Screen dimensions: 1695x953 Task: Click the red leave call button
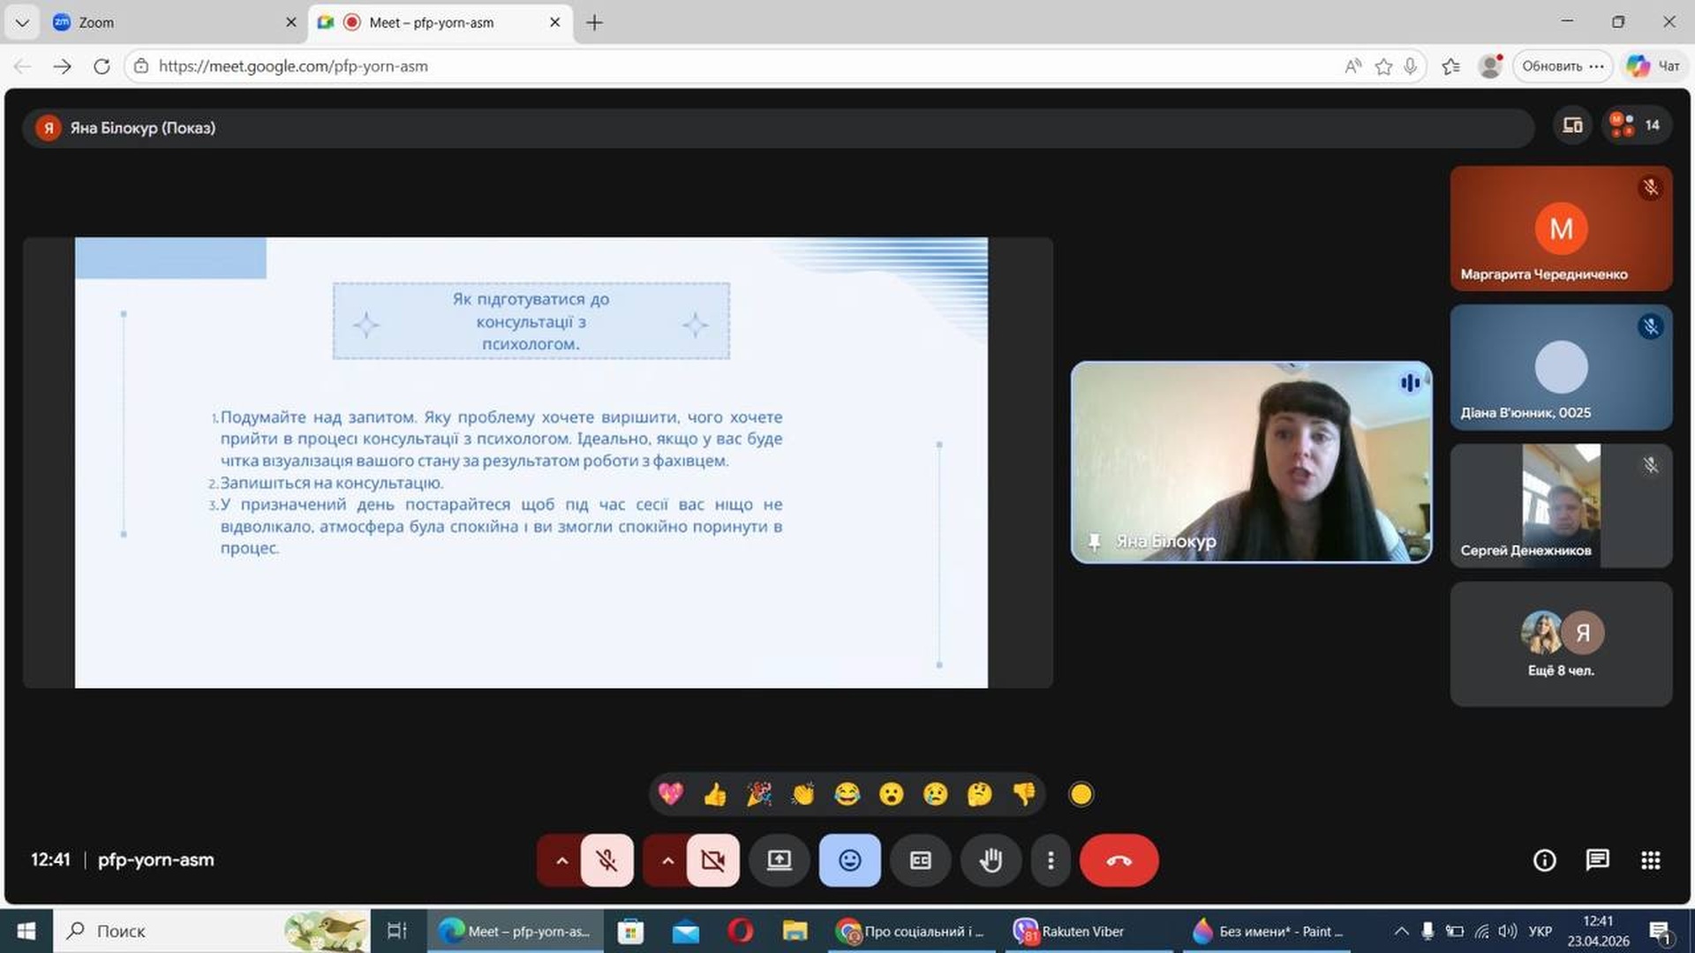click(1119, 860)
